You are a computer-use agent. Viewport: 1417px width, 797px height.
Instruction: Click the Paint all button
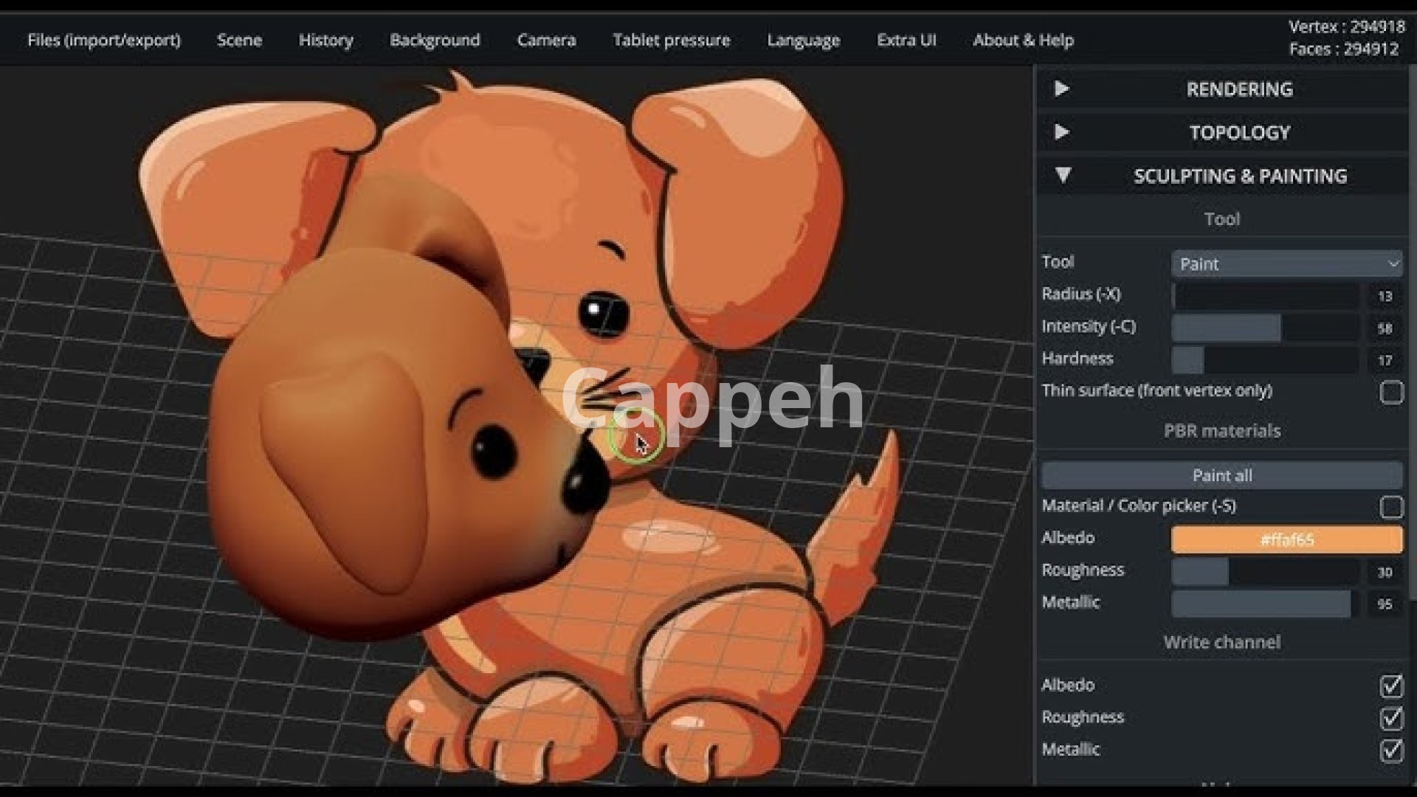tap(1221, 475)
